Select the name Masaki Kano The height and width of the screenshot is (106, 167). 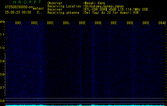pyautogui.click(x=94, y=3)
